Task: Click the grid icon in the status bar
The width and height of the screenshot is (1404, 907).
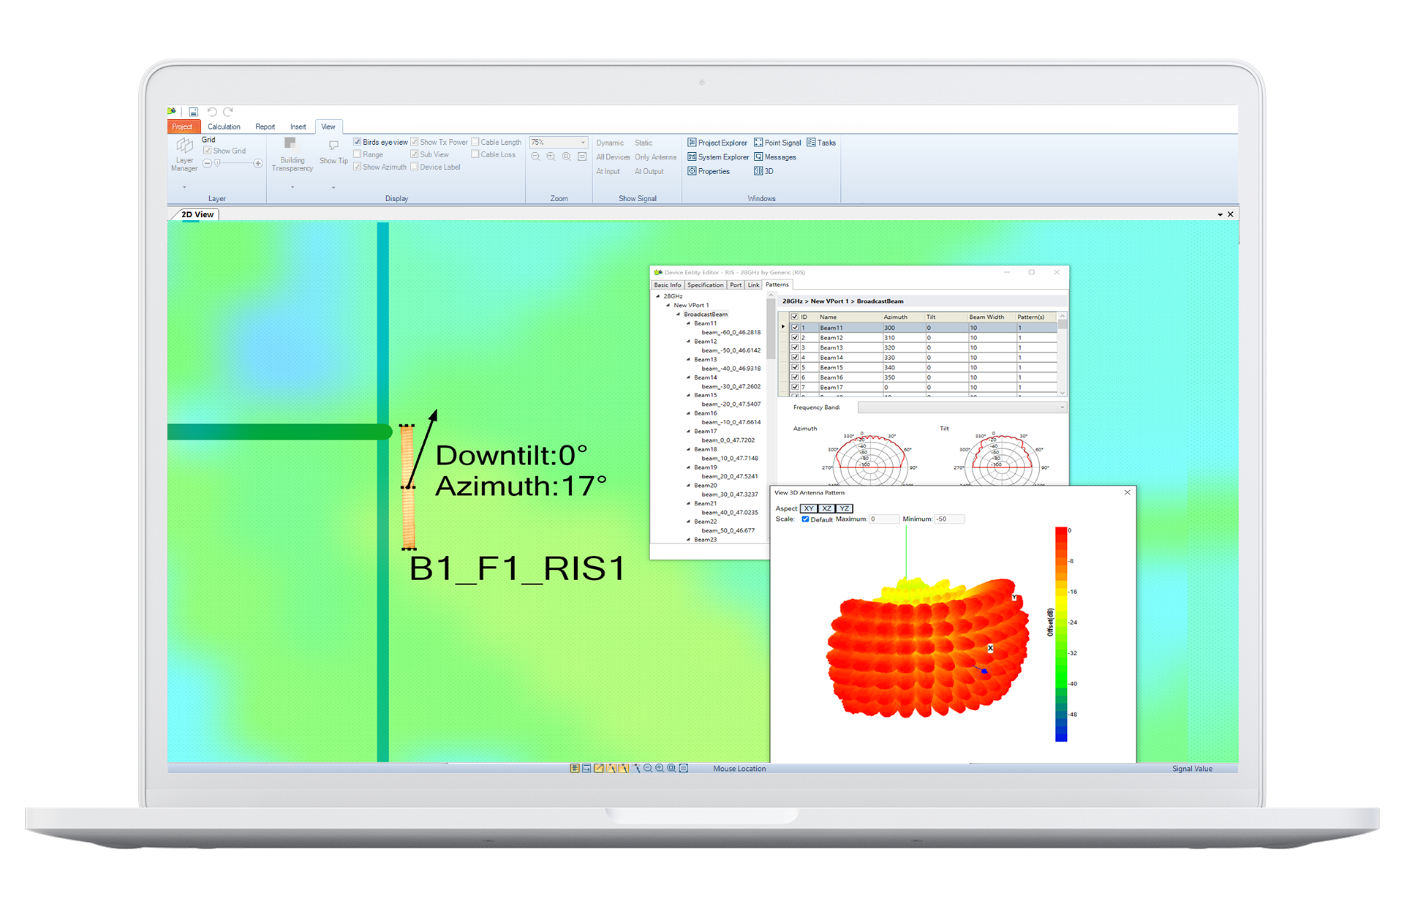Action: pos(575,768)
